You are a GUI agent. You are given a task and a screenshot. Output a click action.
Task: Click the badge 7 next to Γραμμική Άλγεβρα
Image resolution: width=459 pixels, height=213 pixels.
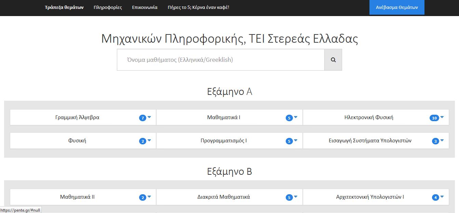[x=143, y=118]
